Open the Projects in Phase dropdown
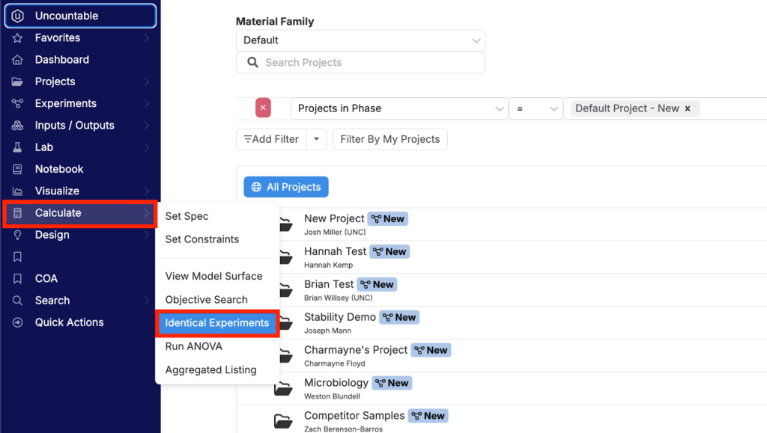 click(x=398, y=108)
